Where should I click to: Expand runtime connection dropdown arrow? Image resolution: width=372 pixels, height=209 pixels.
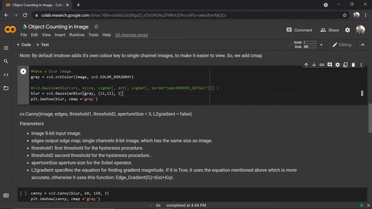pyautogui.click(x=321, y=45)
